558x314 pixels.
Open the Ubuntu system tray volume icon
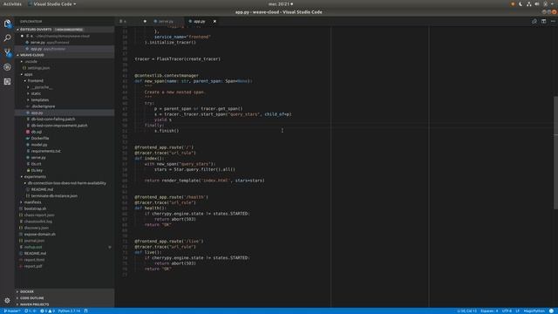537,3
